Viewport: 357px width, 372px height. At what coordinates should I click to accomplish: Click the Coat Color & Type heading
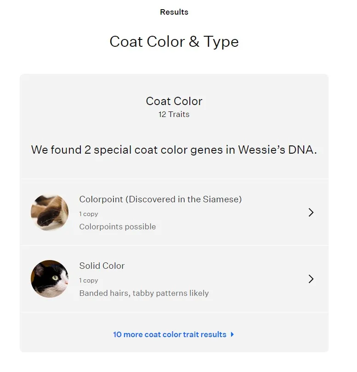click(174, 42)
